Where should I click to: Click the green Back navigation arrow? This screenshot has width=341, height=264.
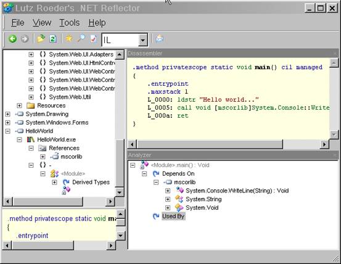pyautogui.click(x=12, y=39)
